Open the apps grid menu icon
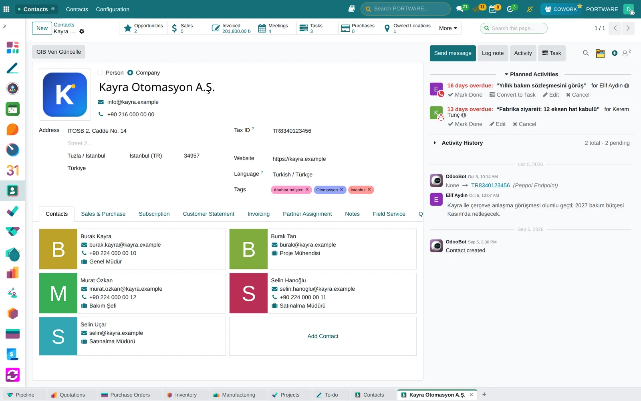This screenshot has width=641, height=401. click(x=6, y=9)
